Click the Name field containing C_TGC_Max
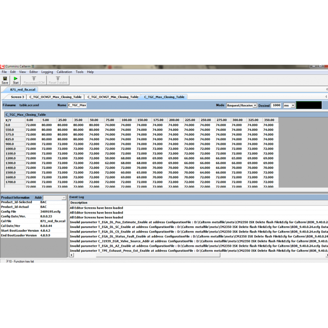328x328 pixels. point(77,105)
